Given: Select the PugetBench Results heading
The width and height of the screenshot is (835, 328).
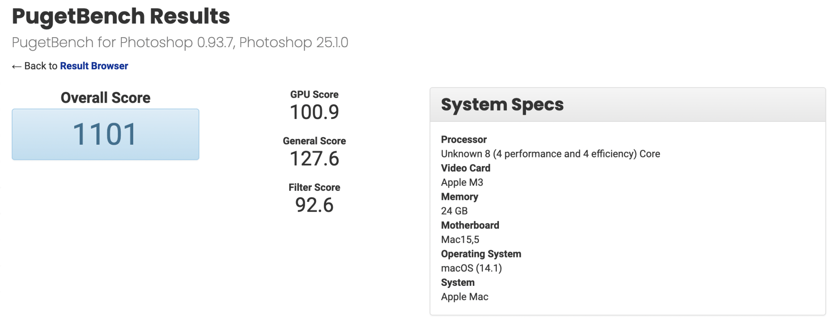Looking at the screenshot, I should 121,16.
